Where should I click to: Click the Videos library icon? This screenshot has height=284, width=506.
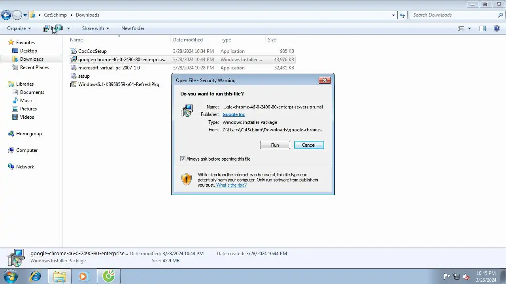click(15, 117)
